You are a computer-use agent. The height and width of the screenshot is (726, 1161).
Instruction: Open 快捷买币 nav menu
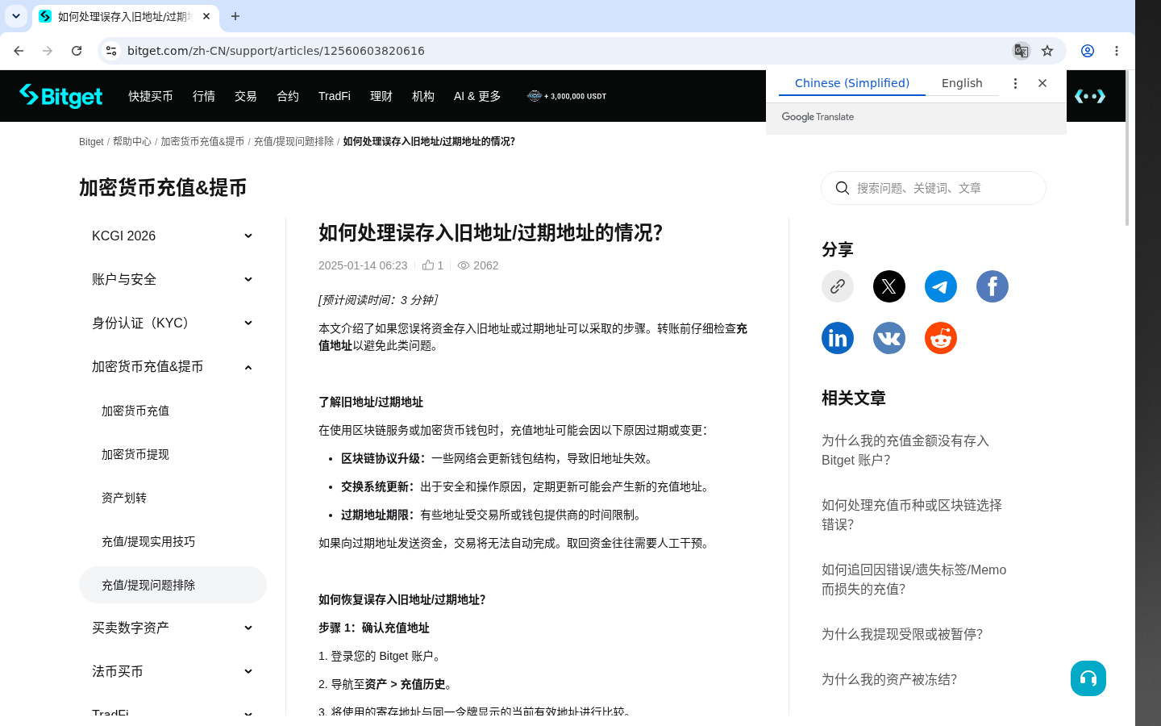click(x=151, y=96)
